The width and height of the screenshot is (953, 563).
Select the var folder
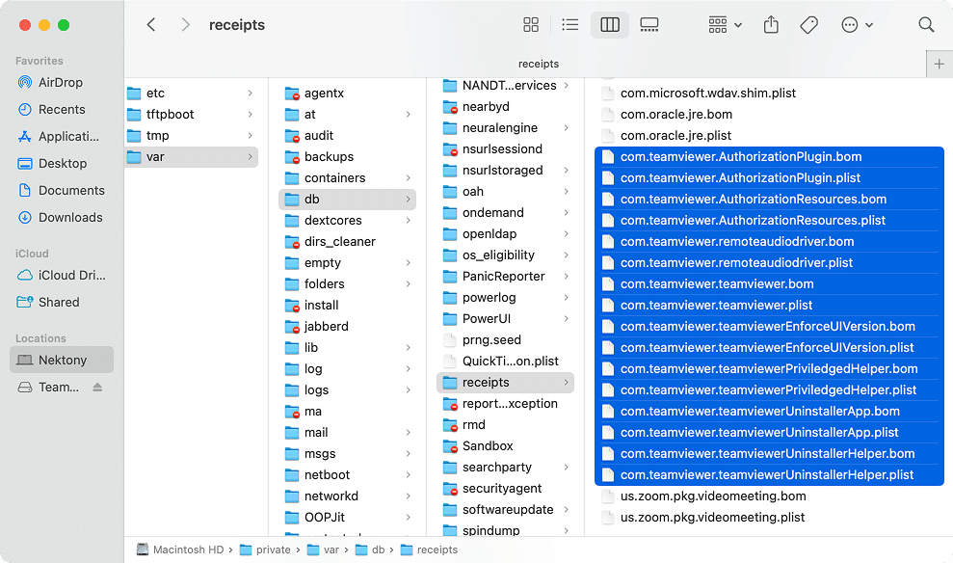coord(192,157)
